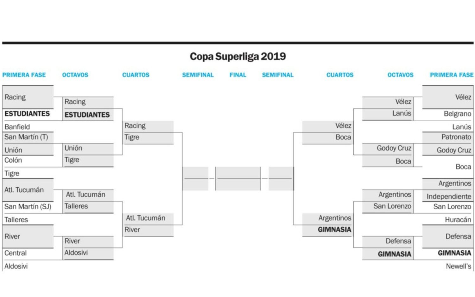Screen dimensions: 475x297
Task: Click GIMNASIA in the right cuartos bracket
Action: click(x=334, y=229)
